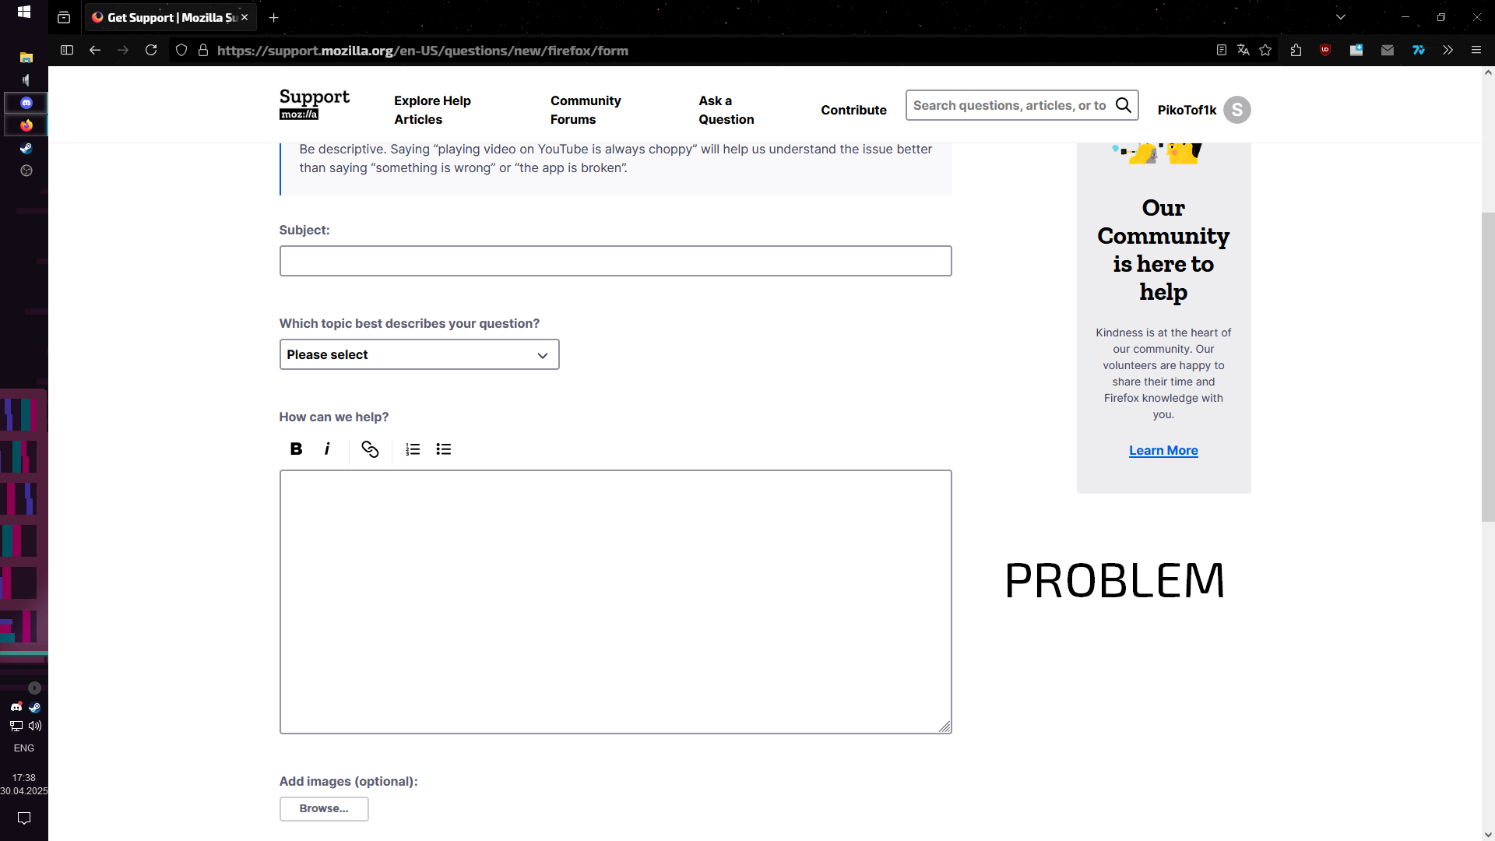1495x841 pixels.
Task: Insert a bulleted list
Action: point(444,449)
